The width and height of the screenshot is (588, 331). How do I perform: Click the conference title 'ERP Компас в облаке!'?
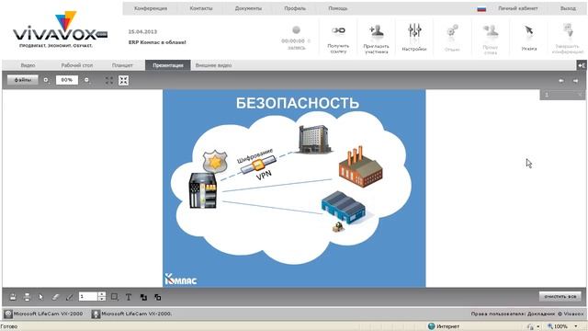(157, 42)
